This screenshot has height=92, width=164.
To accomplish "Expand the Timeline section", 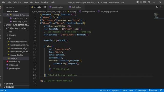I will tap(16, 87).
